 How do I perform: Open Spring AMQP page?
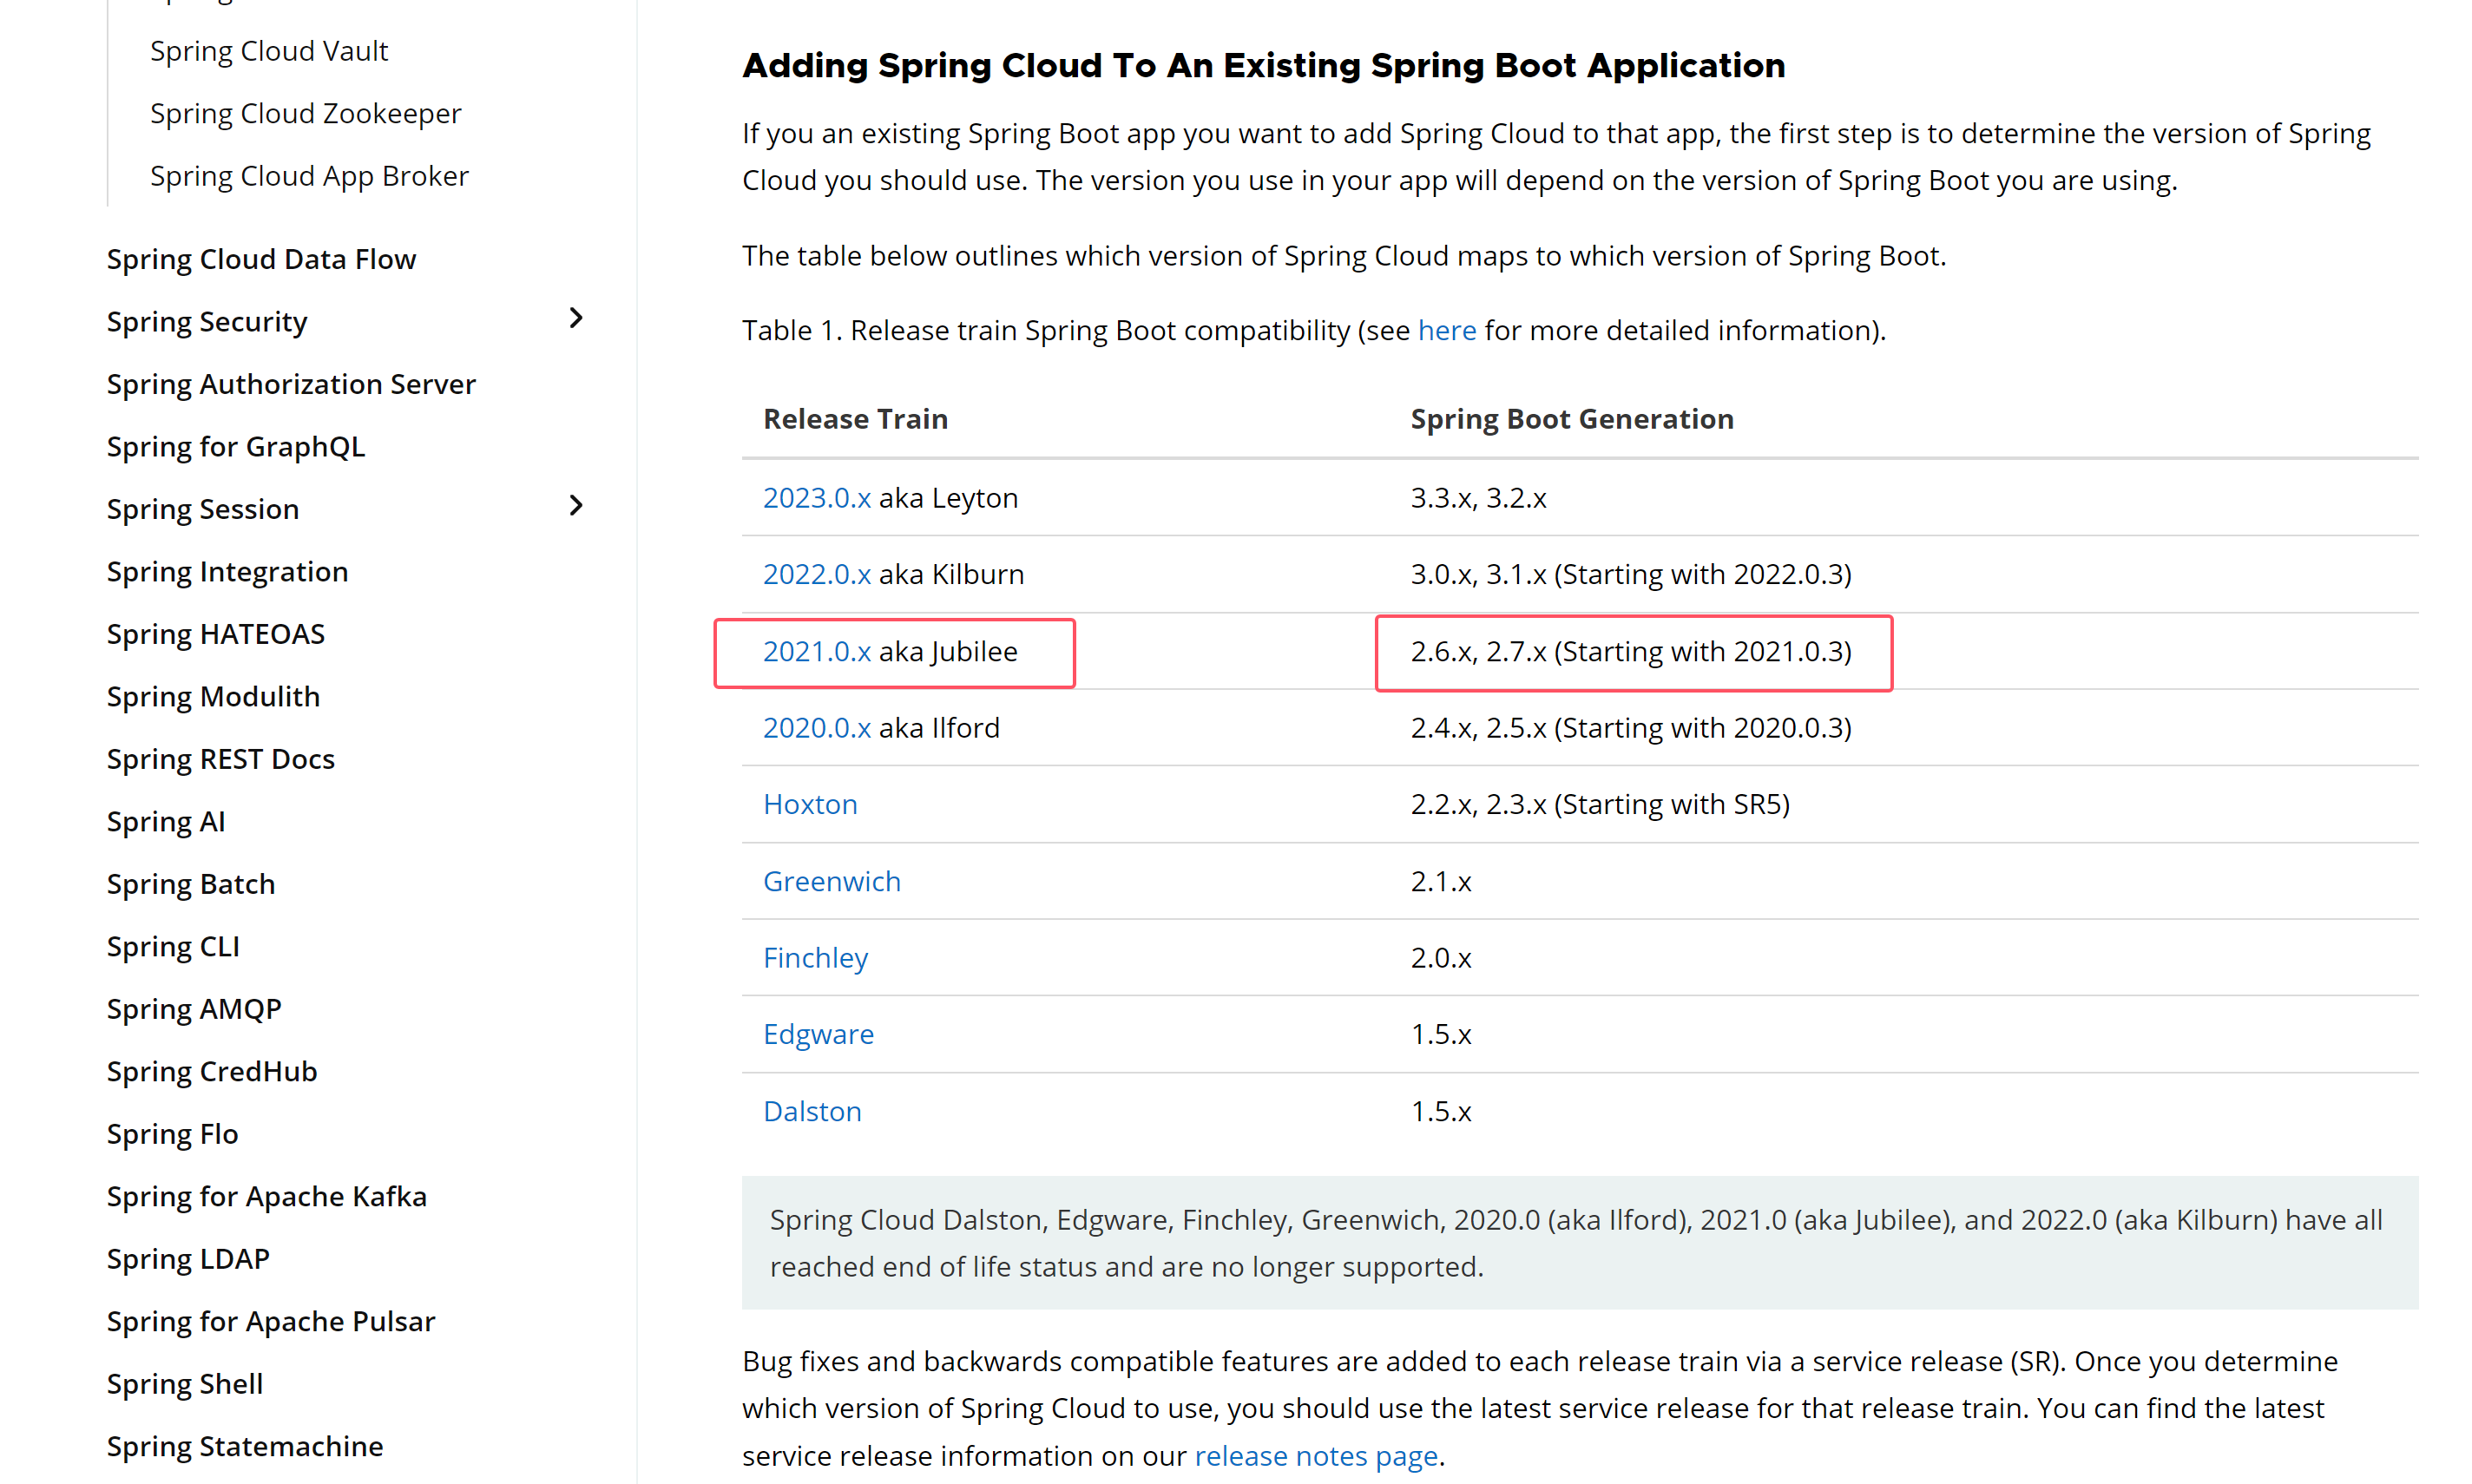point(194,1009)
